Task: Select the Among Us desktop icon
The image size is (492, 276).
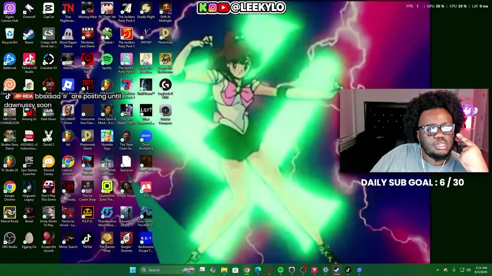Action: (29, 113)
